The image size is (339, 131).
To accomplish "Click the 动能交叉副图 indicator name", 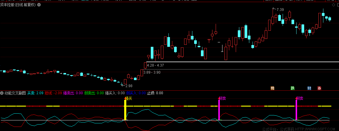I will [15, 93].
